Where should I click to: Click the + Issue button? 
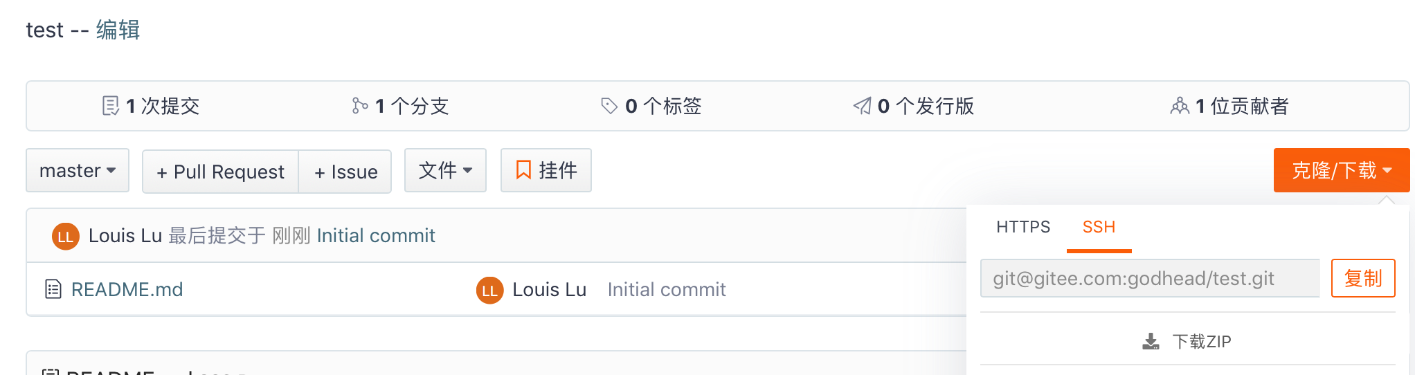tap(345, 172)
